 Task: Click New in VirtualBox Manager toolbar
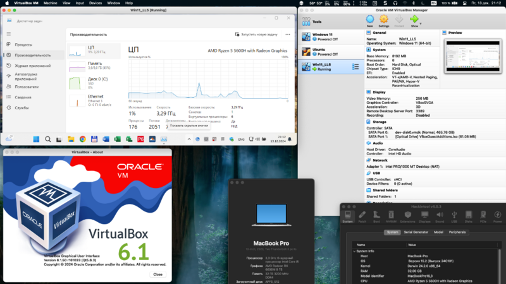click(370, 21)
